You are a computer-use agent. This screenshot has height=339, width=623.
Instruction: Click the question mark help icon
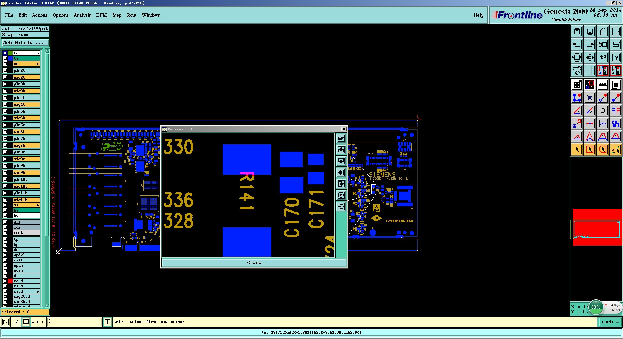(616, 58)
